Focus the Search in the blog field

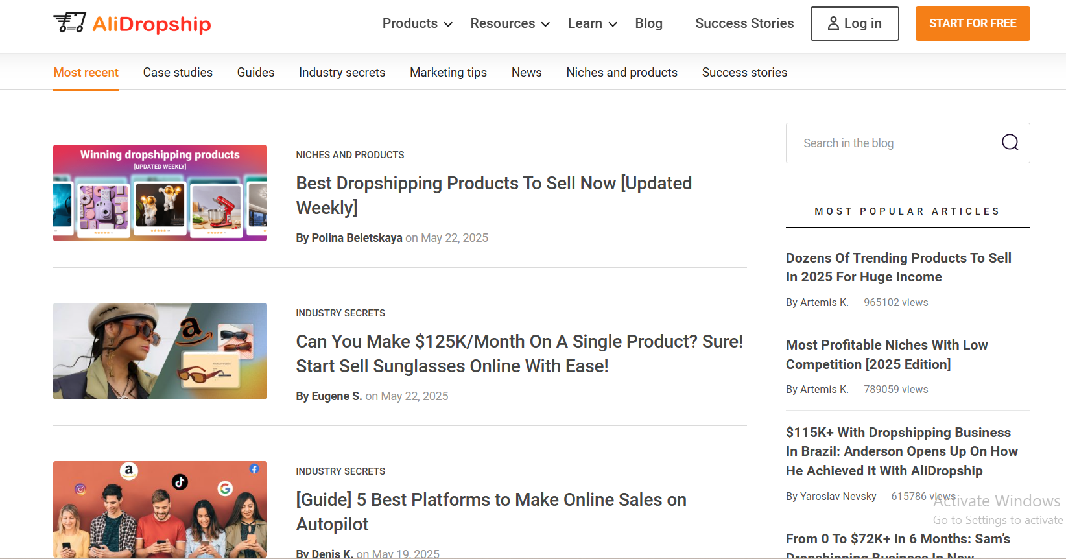tap(908, 143)
